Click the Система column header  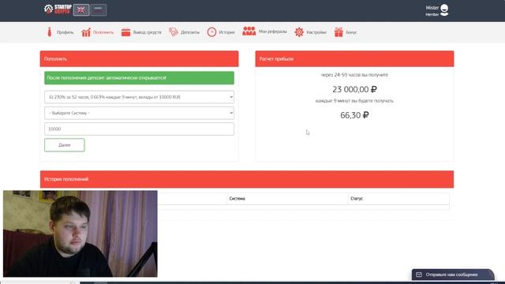[x=237, y=199]
